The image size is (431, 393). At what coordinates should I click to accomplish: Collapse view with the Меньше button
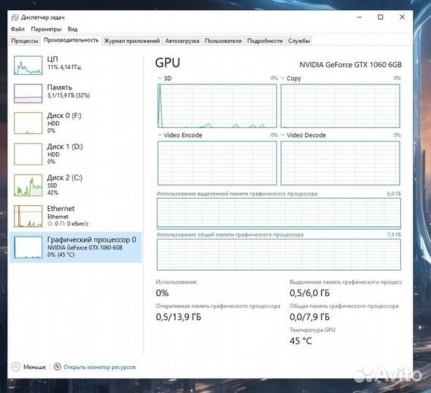click(28, 367)
